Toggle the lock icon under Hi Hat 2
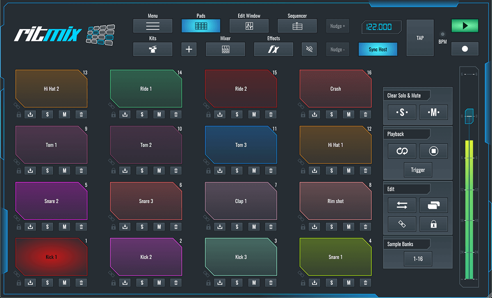This screenshot has width=492, height=298. tap(18, 115)
